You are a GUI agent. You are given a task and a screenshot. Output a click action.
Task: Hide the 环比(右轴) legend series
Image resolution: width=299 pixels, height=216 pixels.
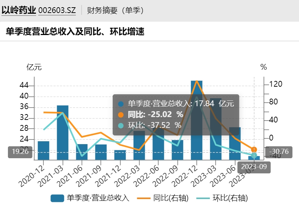tap(222, 198)
